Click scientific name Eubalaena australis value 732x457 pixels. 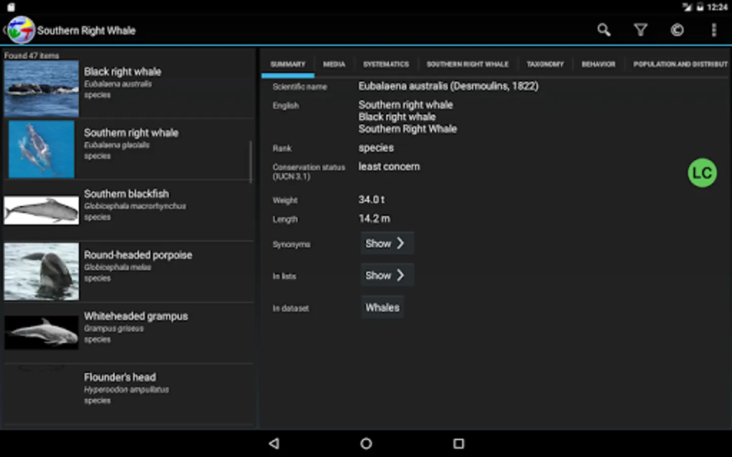[448, 86]
